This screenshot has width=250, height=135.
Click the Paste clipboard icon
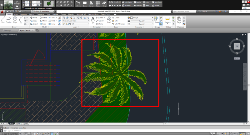(x=179, y=20)
